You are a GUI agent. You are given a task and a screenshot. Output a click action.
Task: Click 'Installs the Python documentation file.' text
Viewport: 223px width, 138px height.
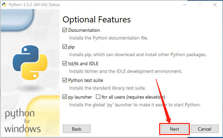click(109, 38)
